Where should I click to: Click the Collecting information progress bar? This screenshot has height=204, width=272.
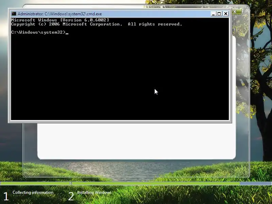pos(35,183)
